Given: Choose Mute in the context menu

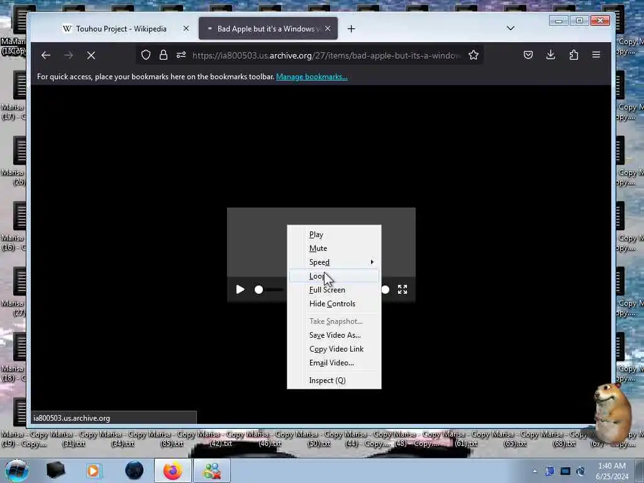Looking at the screenshot, I should [334, 248].
